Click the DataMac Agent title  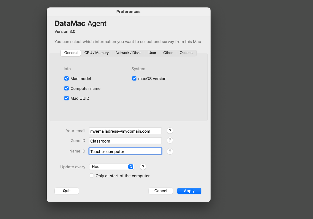[x=80, y=23]
